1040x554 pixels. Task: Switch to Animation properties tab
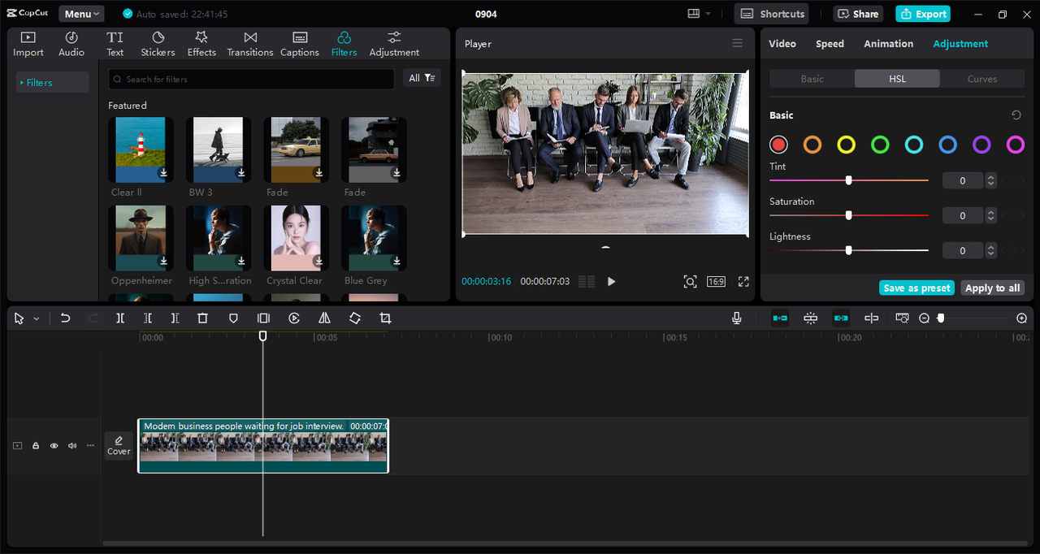[888, 44]
